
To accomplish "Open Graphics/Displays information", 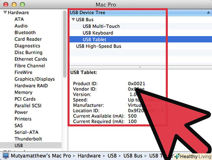I will click(34, 79).
